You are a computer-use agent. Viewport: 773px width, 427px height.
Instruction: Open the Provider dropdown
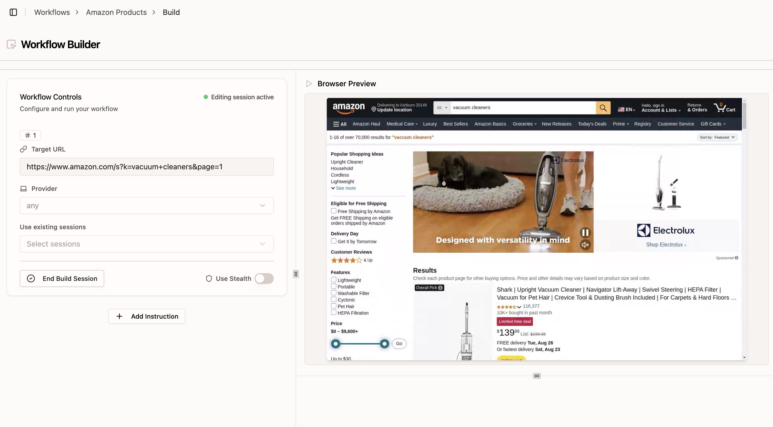[146, 206]
